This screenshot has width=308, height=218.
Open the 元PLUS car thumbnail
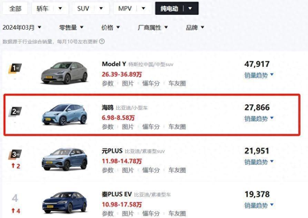click(x=64, y=159)
